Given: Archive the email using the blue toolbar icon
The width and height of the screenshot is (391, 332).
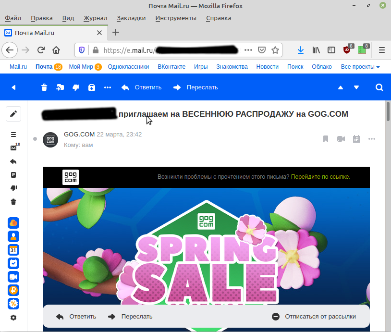Looking at the screenshot, I should [x=92, y=87].
